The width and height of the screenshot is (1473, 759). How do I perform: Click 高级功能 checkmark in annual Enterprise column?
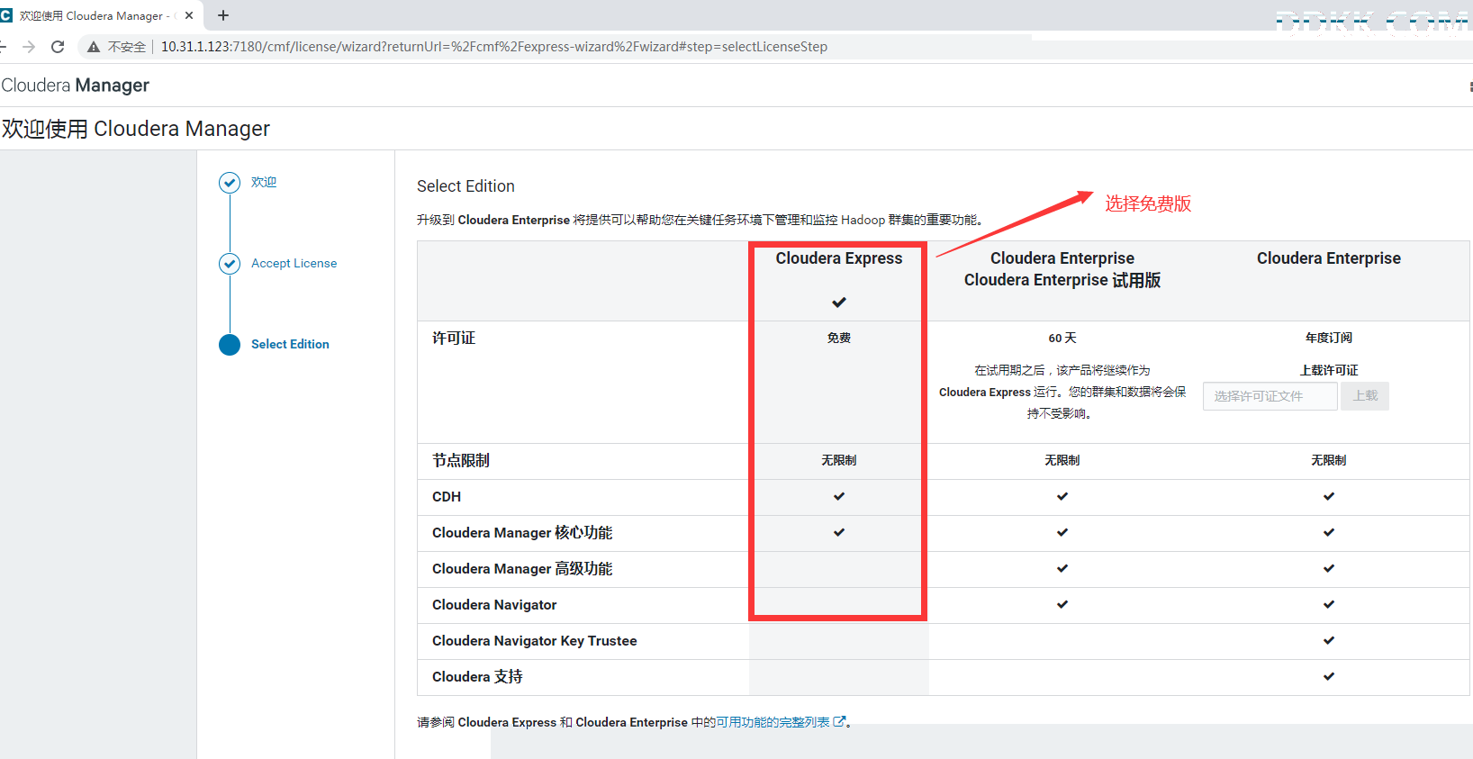[x=1329, y=568]
